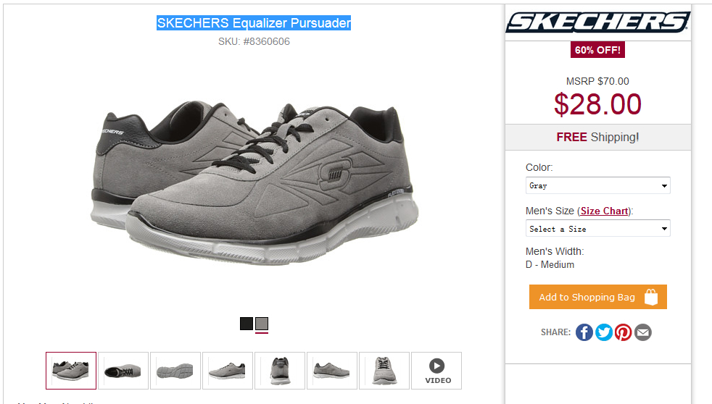Share product by email icon

click(643, 332)
